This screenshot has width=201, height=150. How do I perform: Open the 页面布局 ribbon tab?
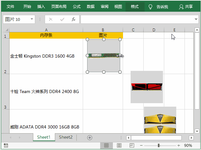(59, 7)
